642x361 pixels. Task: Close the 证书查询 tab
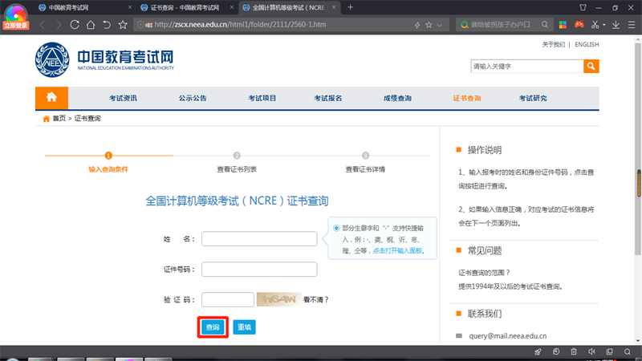tap(232, 7)
